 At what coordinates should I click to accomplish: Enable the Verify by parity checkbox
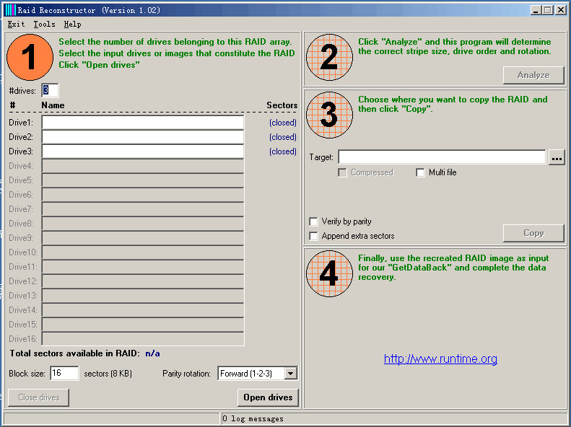click(313, 221)
